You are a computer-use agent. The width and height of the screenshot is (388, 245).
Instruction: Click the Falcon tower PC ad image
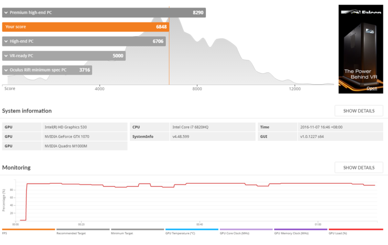[x=361, y=49]
